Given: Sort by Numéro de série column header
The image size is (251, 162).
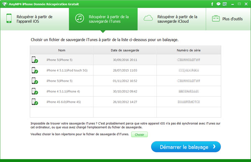Looking at the screenshot, I should (189, 50).
